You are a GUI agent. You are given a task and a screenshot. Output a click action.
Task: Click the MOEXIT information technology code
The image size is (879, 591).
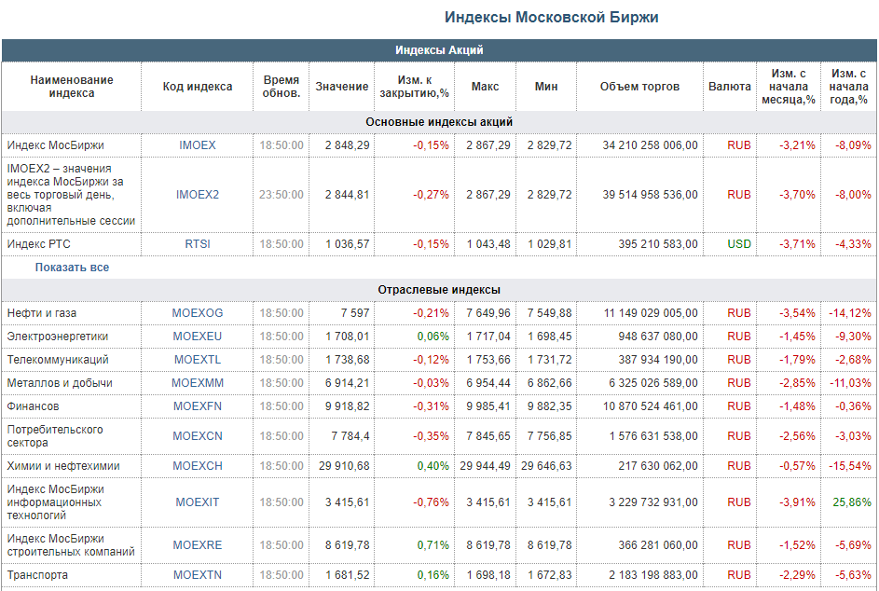coord(198,502)
